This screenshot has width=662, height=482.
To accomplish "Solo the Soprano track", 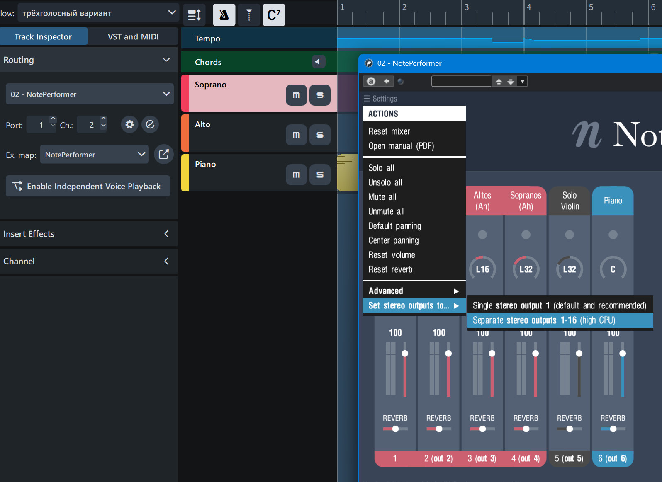I will [320, 95].
